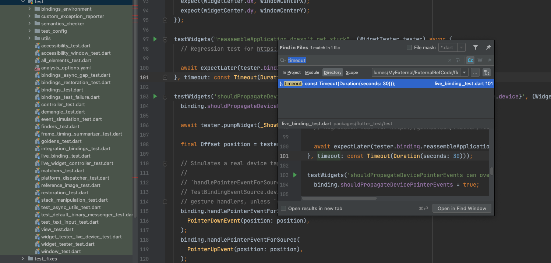Image resolution: width=551 pixels, height=263 pixels.
Task: Open search history magnifier icon
Action: click(283, 60)
